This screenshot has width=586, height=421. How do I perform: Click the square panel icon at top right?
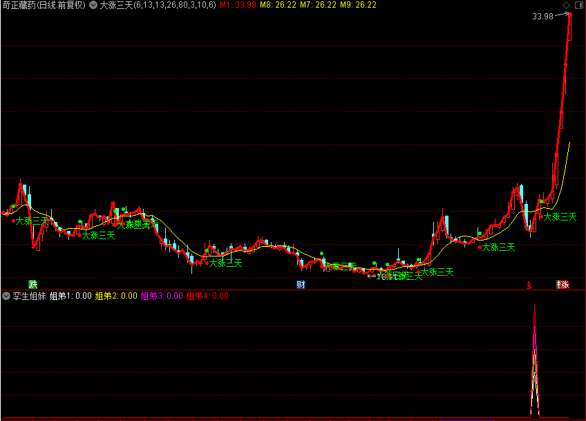[x=578, y=5]
